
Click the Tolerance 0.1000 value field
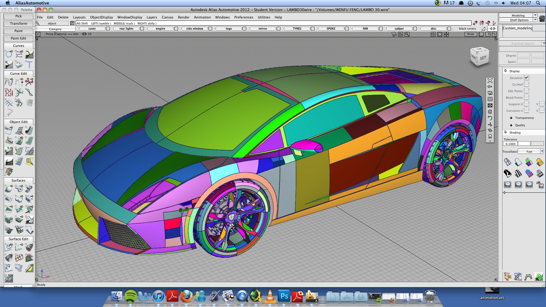[x=511, y=144]
